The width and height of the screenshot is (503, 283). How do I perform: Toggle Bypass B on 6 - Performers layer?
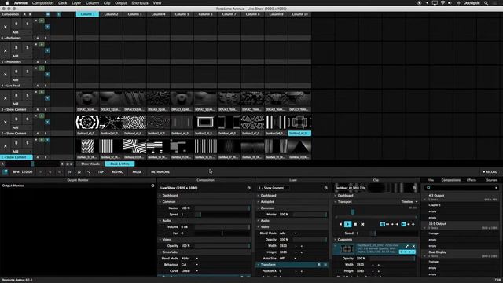[17, 24]
